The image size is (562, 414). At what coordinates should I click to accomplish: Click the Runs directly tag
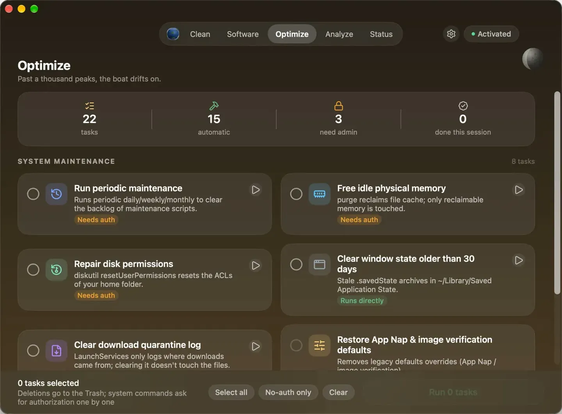point(362,301)
